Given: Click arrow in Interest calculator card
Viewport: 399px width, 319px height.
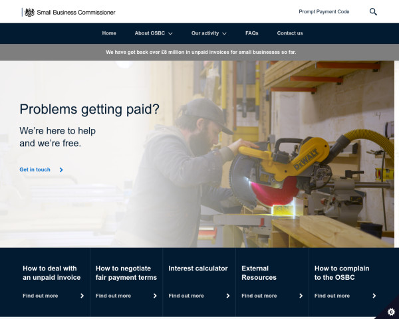Looking at the screenshot, I should click(227, 296).
